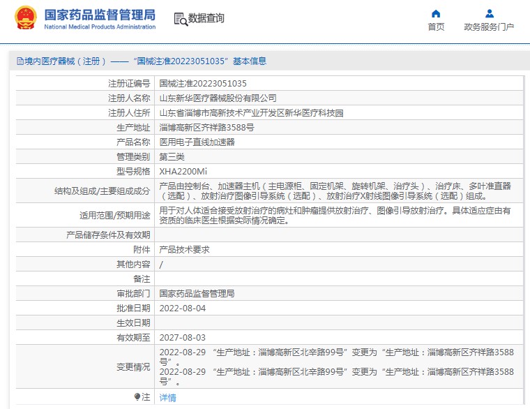Screen dimensions: 530x409
Task: Click the lightbulb icon beside 注
Action: (x=137, y=396)
